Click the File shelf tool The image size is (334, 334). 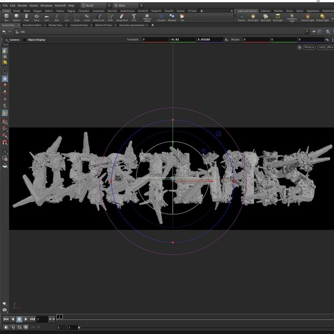coord(183,17)
